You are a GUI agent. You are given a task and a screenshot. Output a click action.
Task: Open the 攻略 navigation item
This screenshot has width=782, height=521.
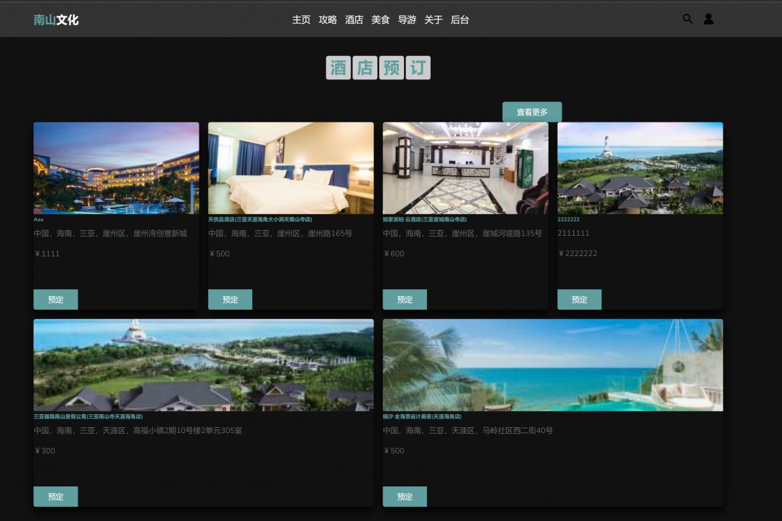point(328,20)
